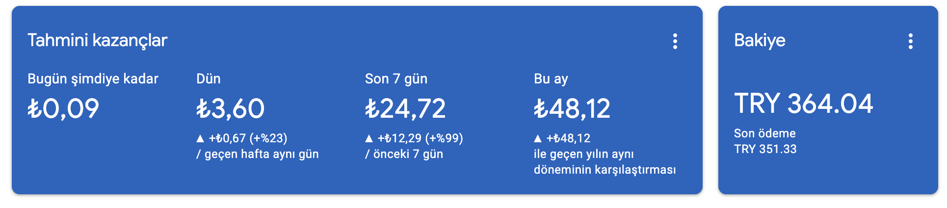This screenshot has width=947, height=208.
Task: Click this month's earnings ₺48,12
Action: pos(572,108)
